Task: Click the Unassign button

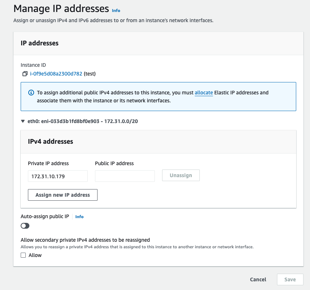Action: (181, 175)
